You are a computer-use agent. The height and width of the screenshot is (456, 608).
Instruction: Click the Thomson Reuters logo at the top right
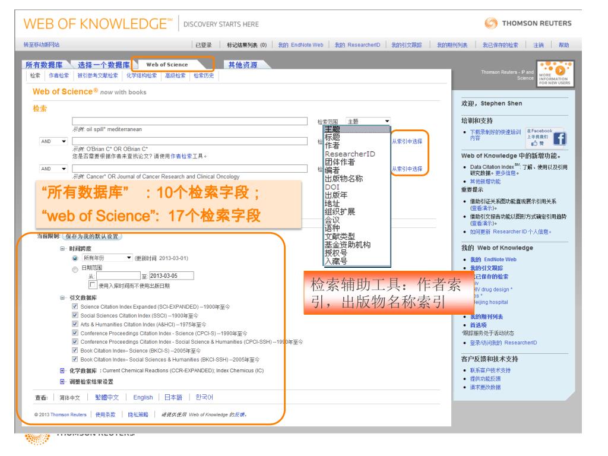528,23
